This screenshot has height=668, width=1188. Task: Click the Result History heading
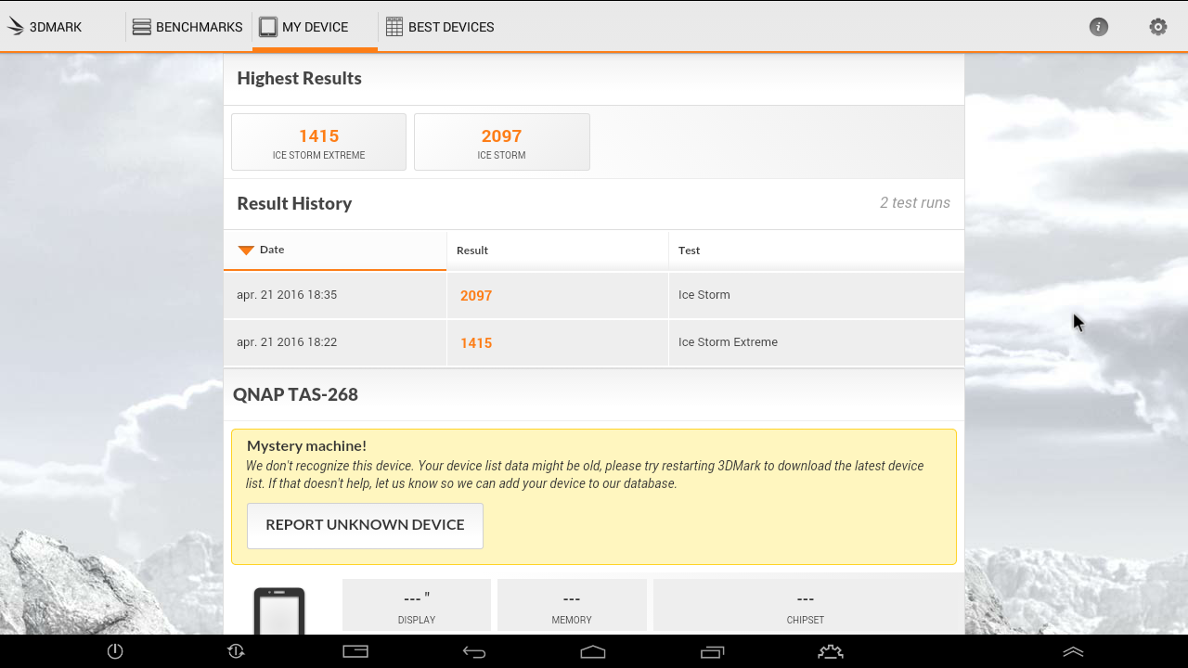point(294,204)
